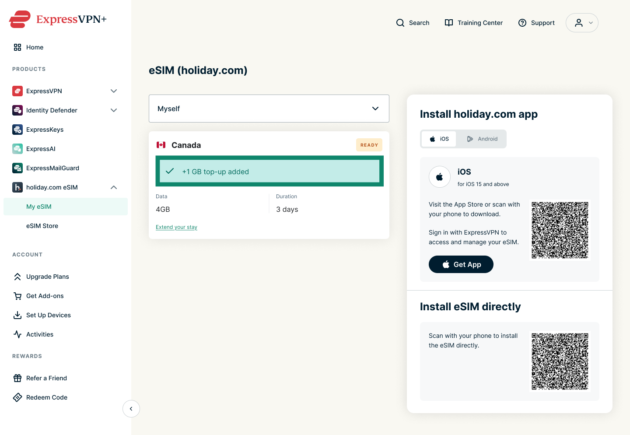Click the Refer a Friend gift icon

coord(17,378)
